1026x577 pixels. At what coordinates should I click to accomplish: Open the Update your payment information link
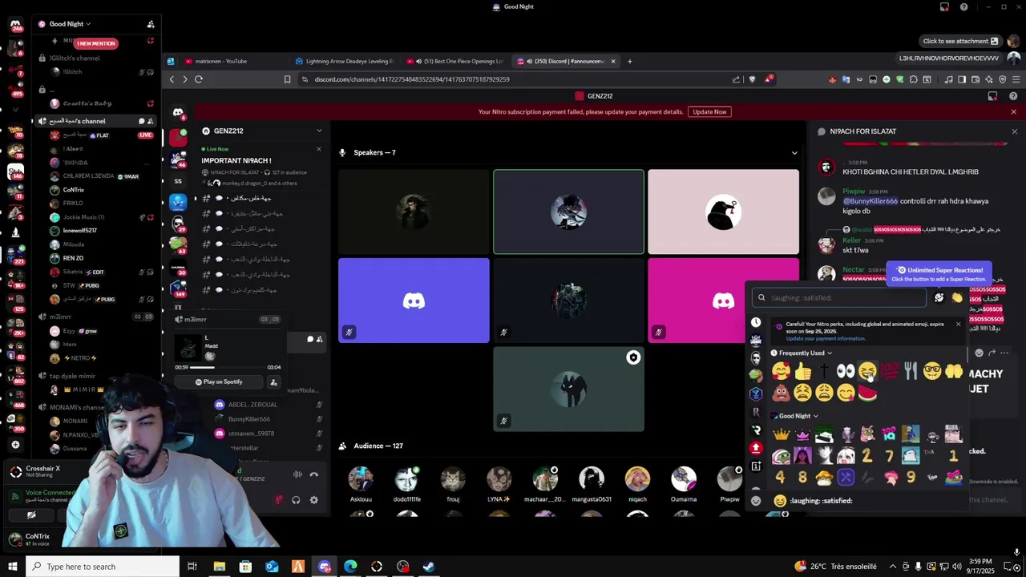[x=826, y=338]
